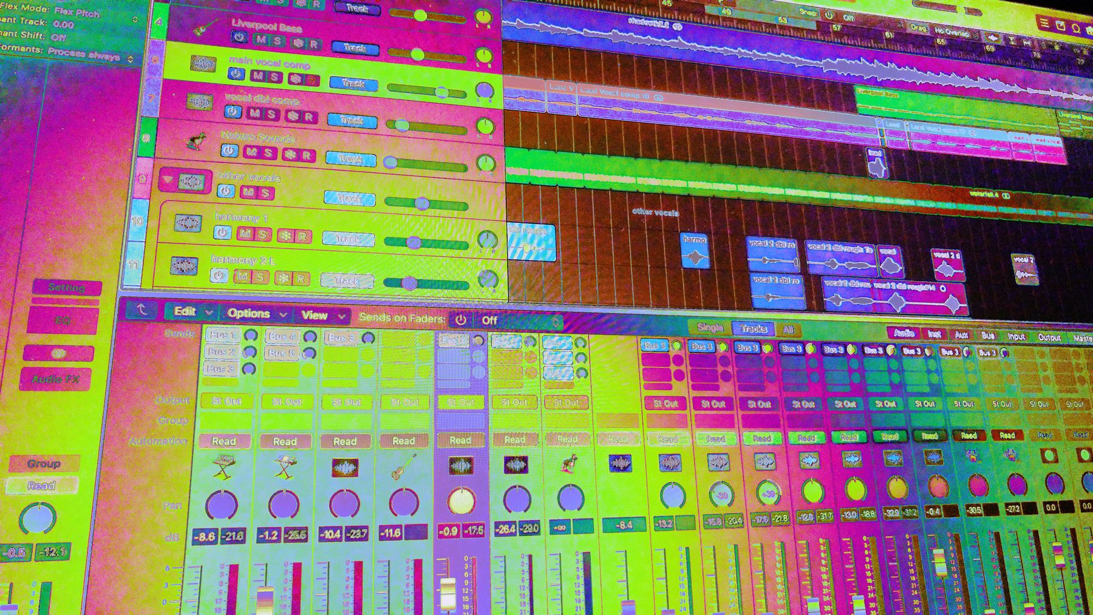1093x615 pixels.
Task: Click the Bus 4 send slot on the -1.2 mixer channel
Action: [x=283, y=336]
